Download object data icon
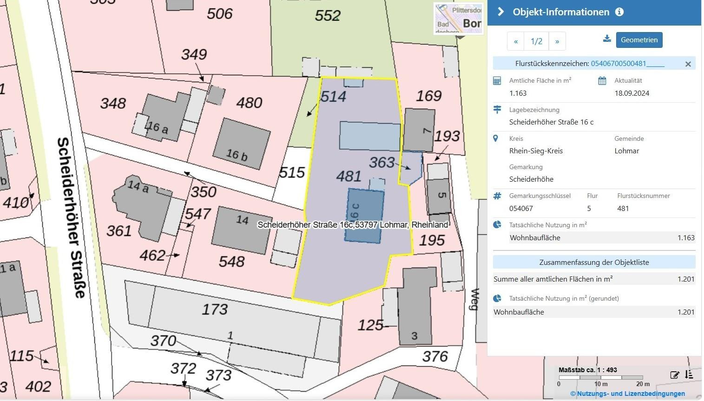The image size is (704, 401). pos(607,39)
